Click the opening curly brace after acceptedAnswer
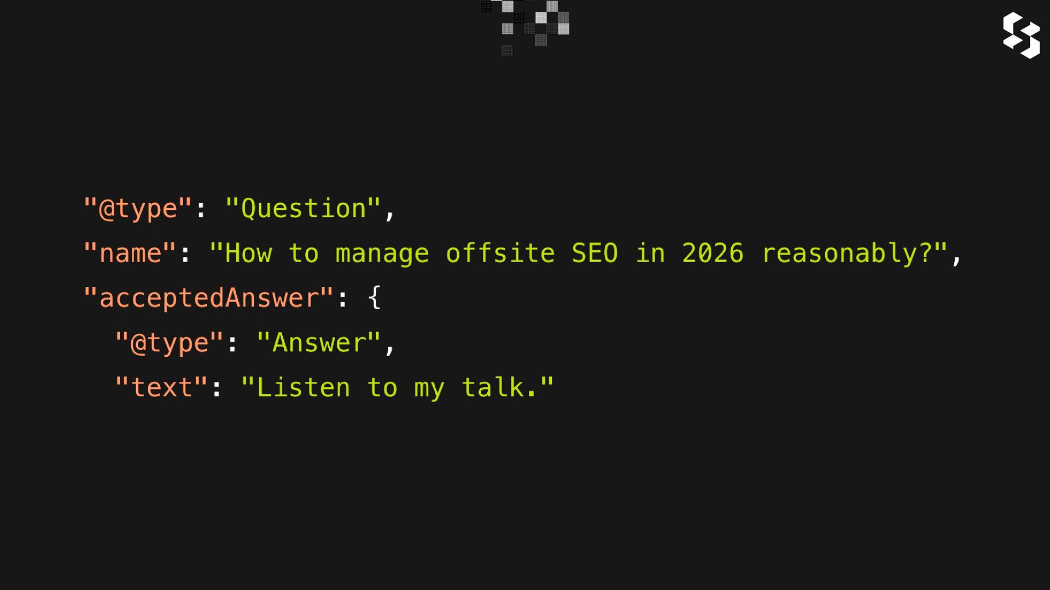The width and height of the screenshot is (1050, 590). point(375,298)
